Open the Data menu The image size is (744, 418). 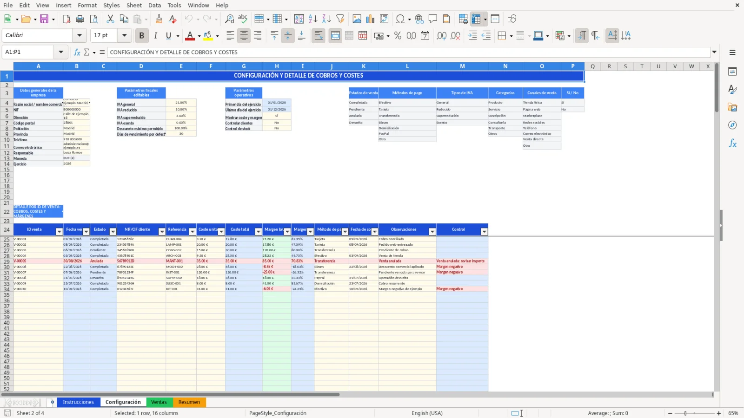[154, 5]
